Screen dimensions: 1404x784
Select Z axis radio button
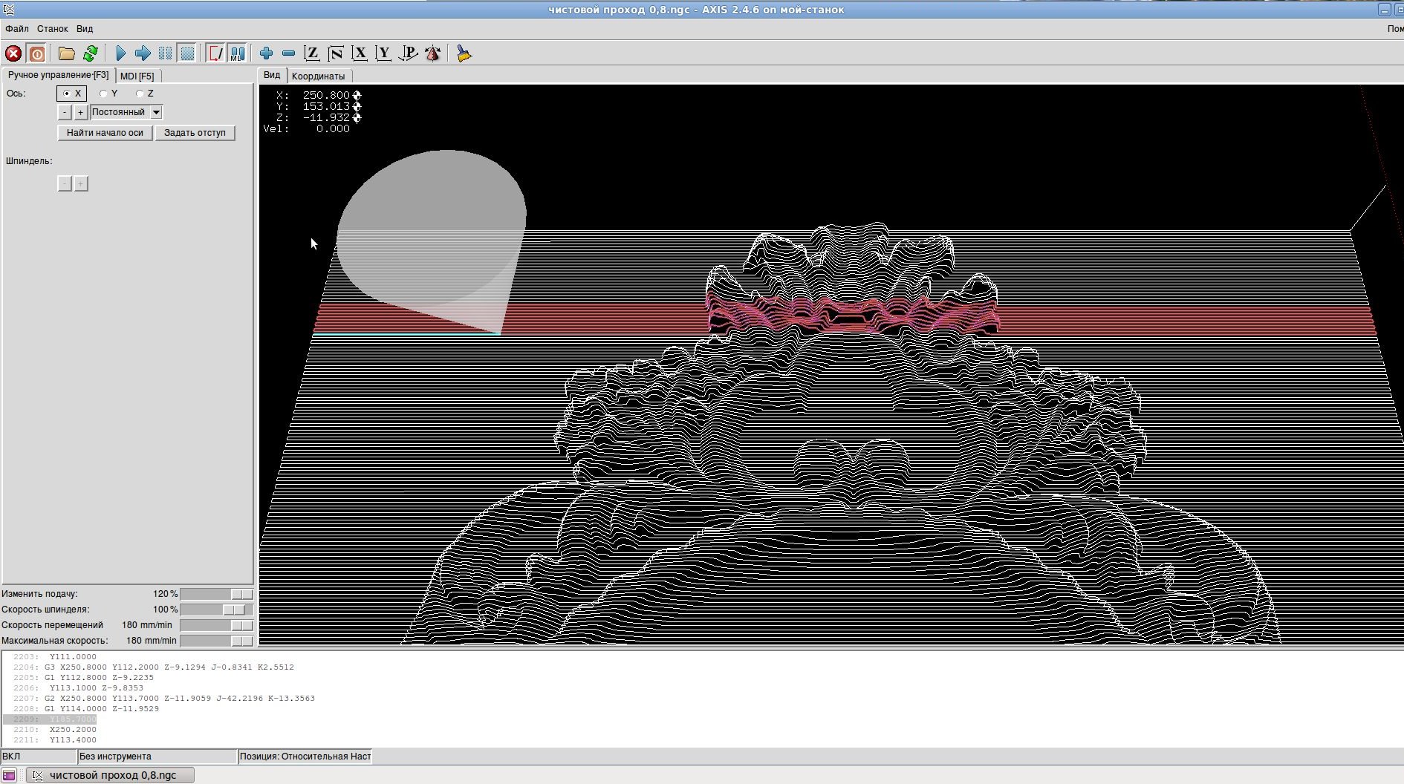coord(145,94)
